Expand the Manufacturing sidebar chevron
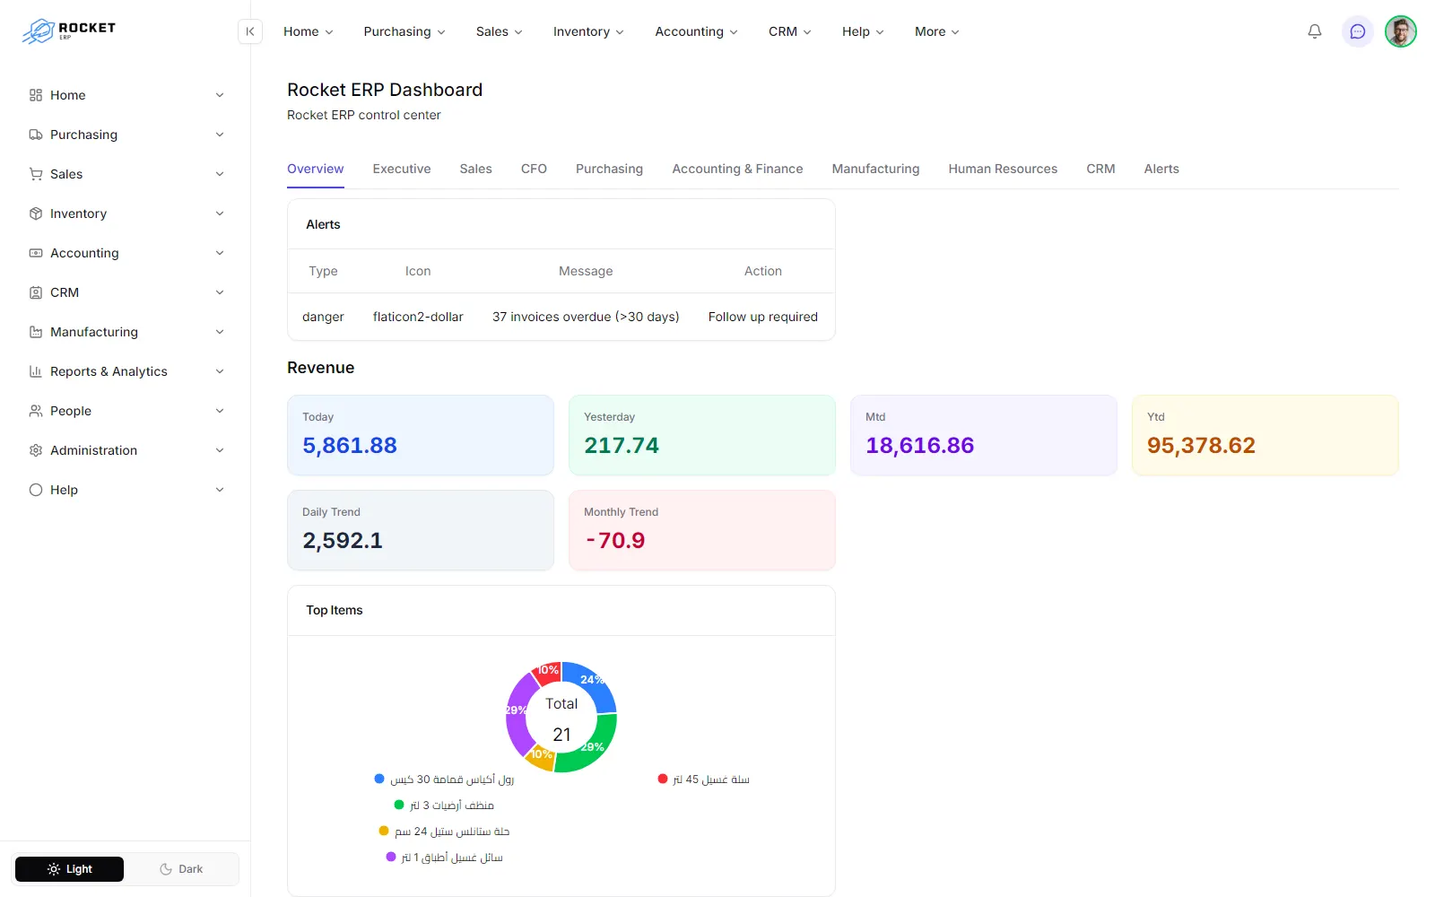Image resolution: width=1435 pixels, height=897 pixels. 220,332
